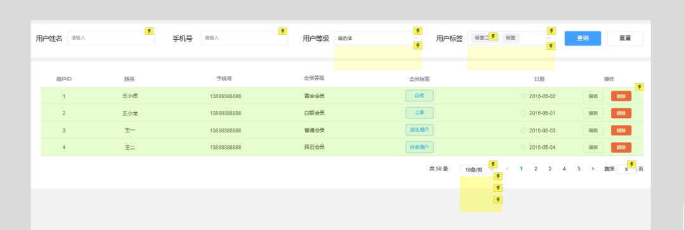The height and width of the screenshot is (230, 685).
Task: Switch to page 5
Action: (578, 169)
